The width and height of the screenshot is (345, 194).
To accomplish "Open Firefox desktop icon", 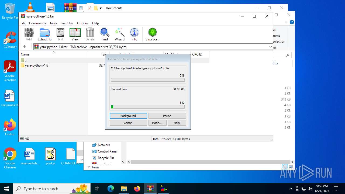I will (x=10, y=127).
